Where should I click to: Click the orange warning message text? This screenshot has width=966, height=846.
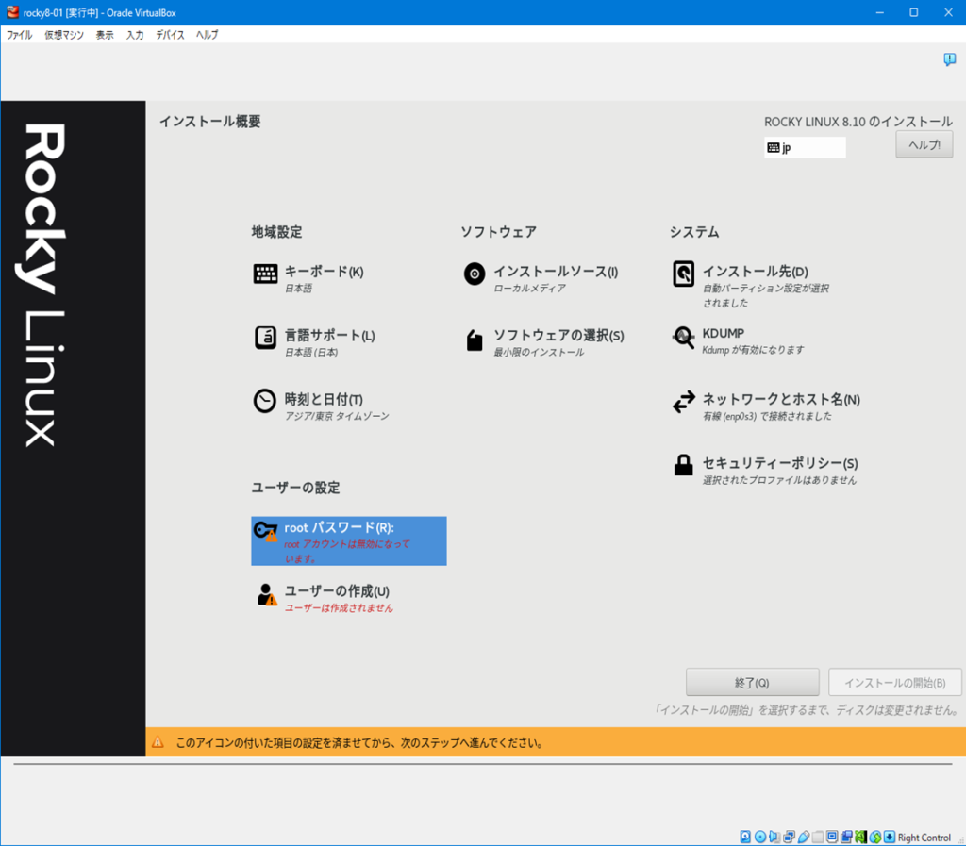click(359, 742)
